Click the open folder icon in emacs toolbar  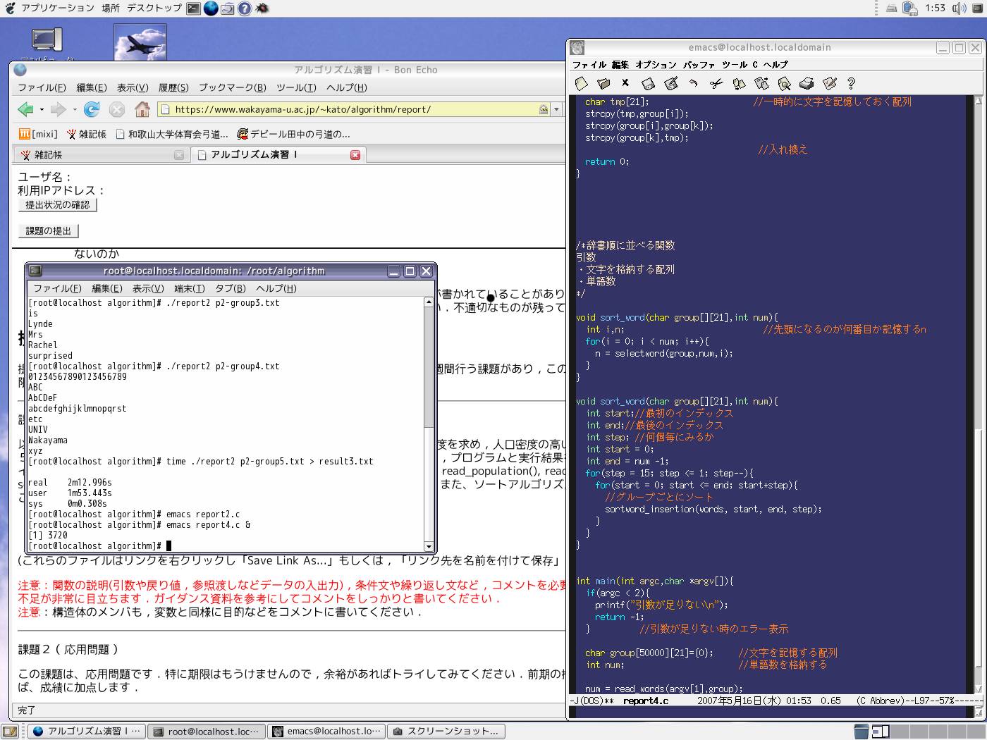603,83
